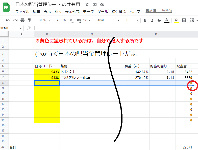Screen dimensions: 198x150
Task: Expand the font size 10 dropdown
Action: click(x=132, y=20)
